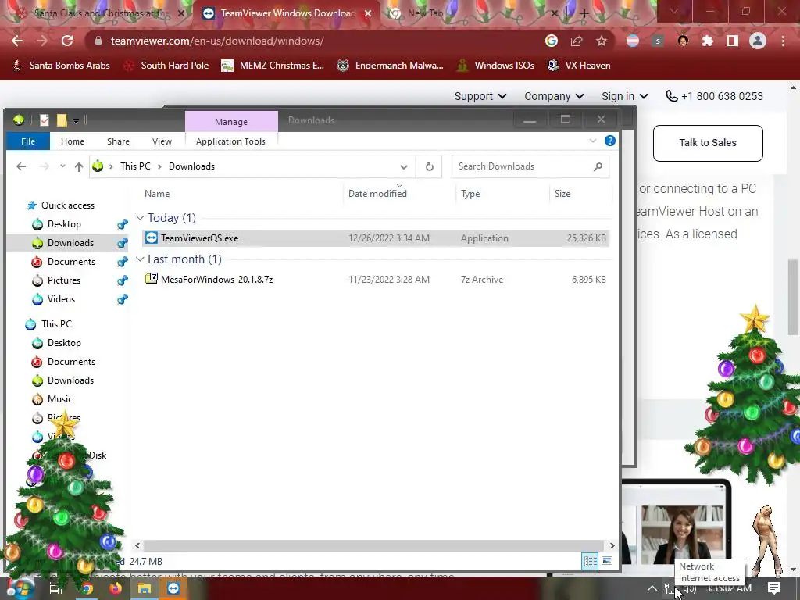Expand the Explorer ribbon chevron
The height and width of the screenshot is (600, 800).
point(592,141)
